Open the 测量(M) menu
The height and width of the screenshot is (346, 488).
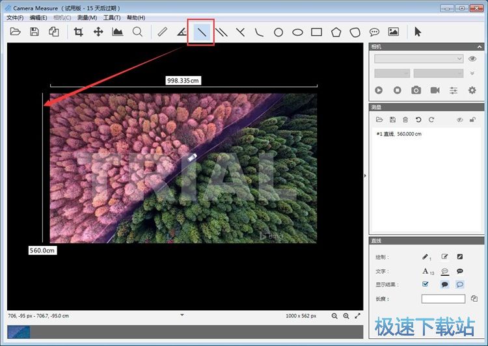87,18
